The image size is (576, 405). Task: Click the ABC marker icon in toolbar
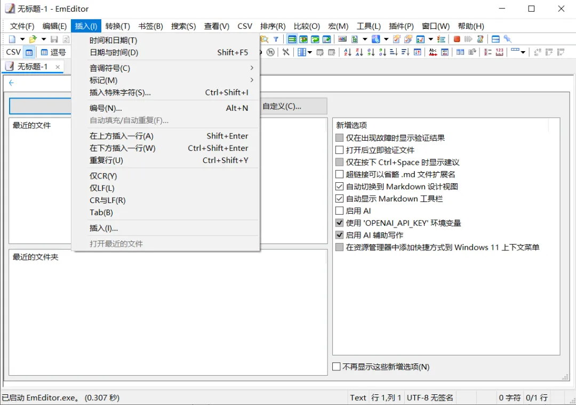click(342, 39)
